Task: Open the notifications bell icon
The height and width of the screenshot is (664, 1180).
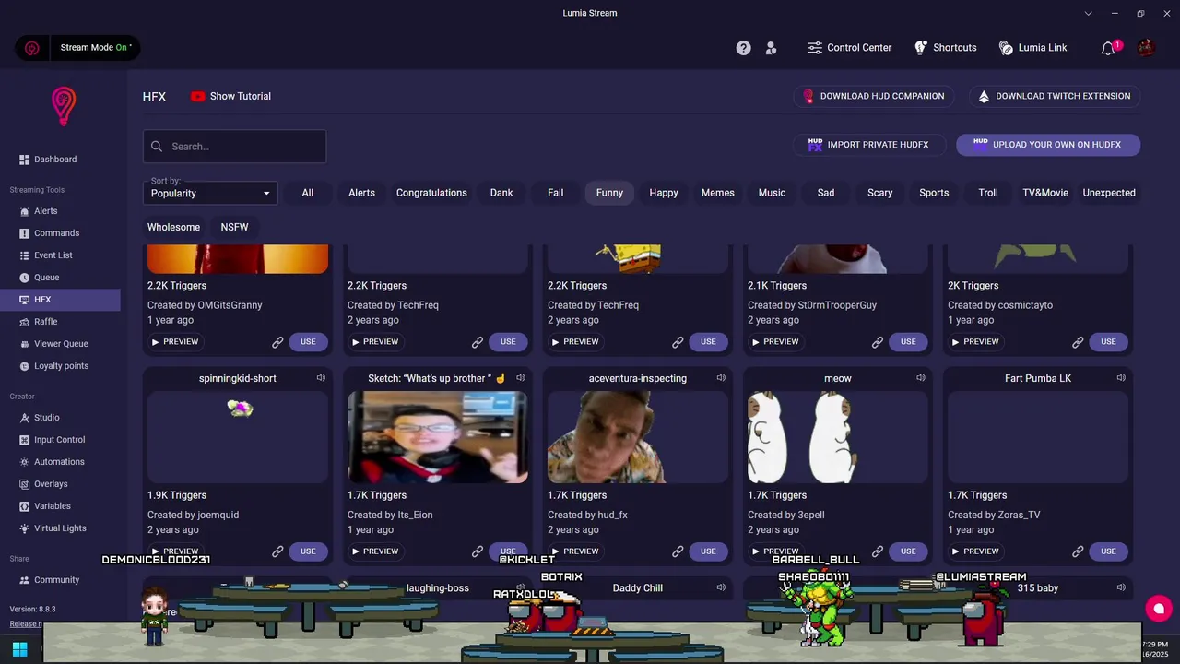Action: click(x=1108, y=48)
